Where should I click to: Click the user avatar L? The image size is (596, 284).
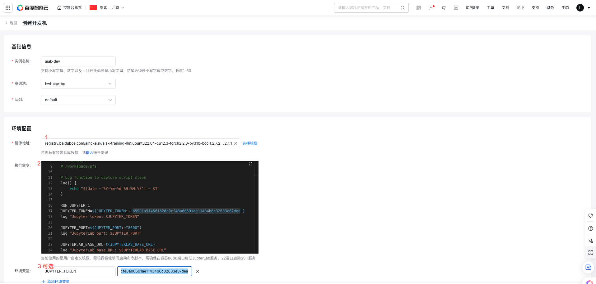pyautogui.click(x=580, y=8)
